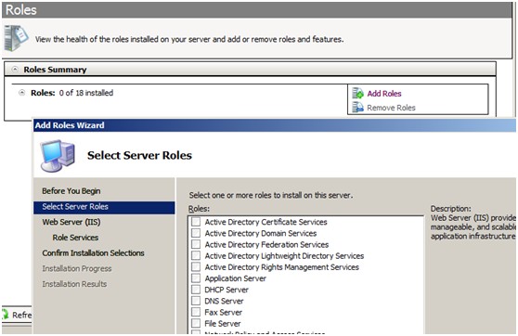Enable the Active Directory Domain Services checkbox
The height and width of the screenshot is (336, 518).
point(196,233)
